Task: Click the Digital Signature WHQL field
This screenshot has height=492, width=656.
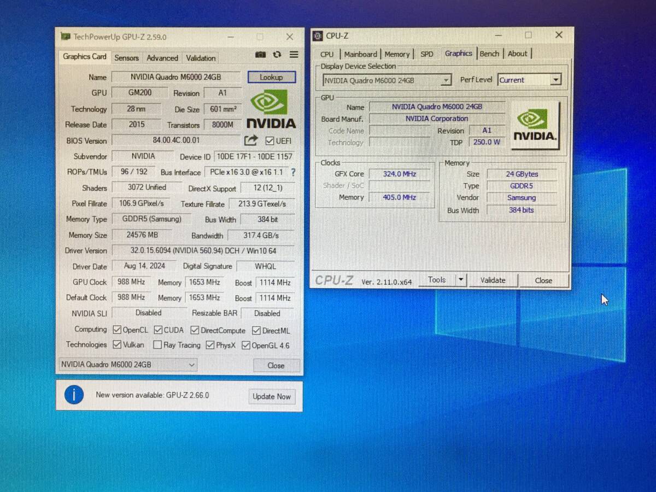Action: [266, 267]
